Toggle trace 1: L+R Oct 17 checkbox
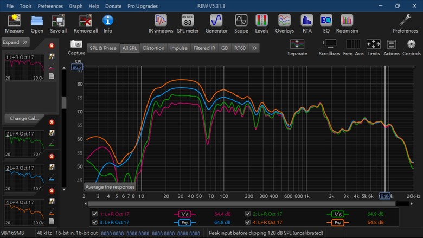The width and height of the screenshot is (423, 238). 95,214
